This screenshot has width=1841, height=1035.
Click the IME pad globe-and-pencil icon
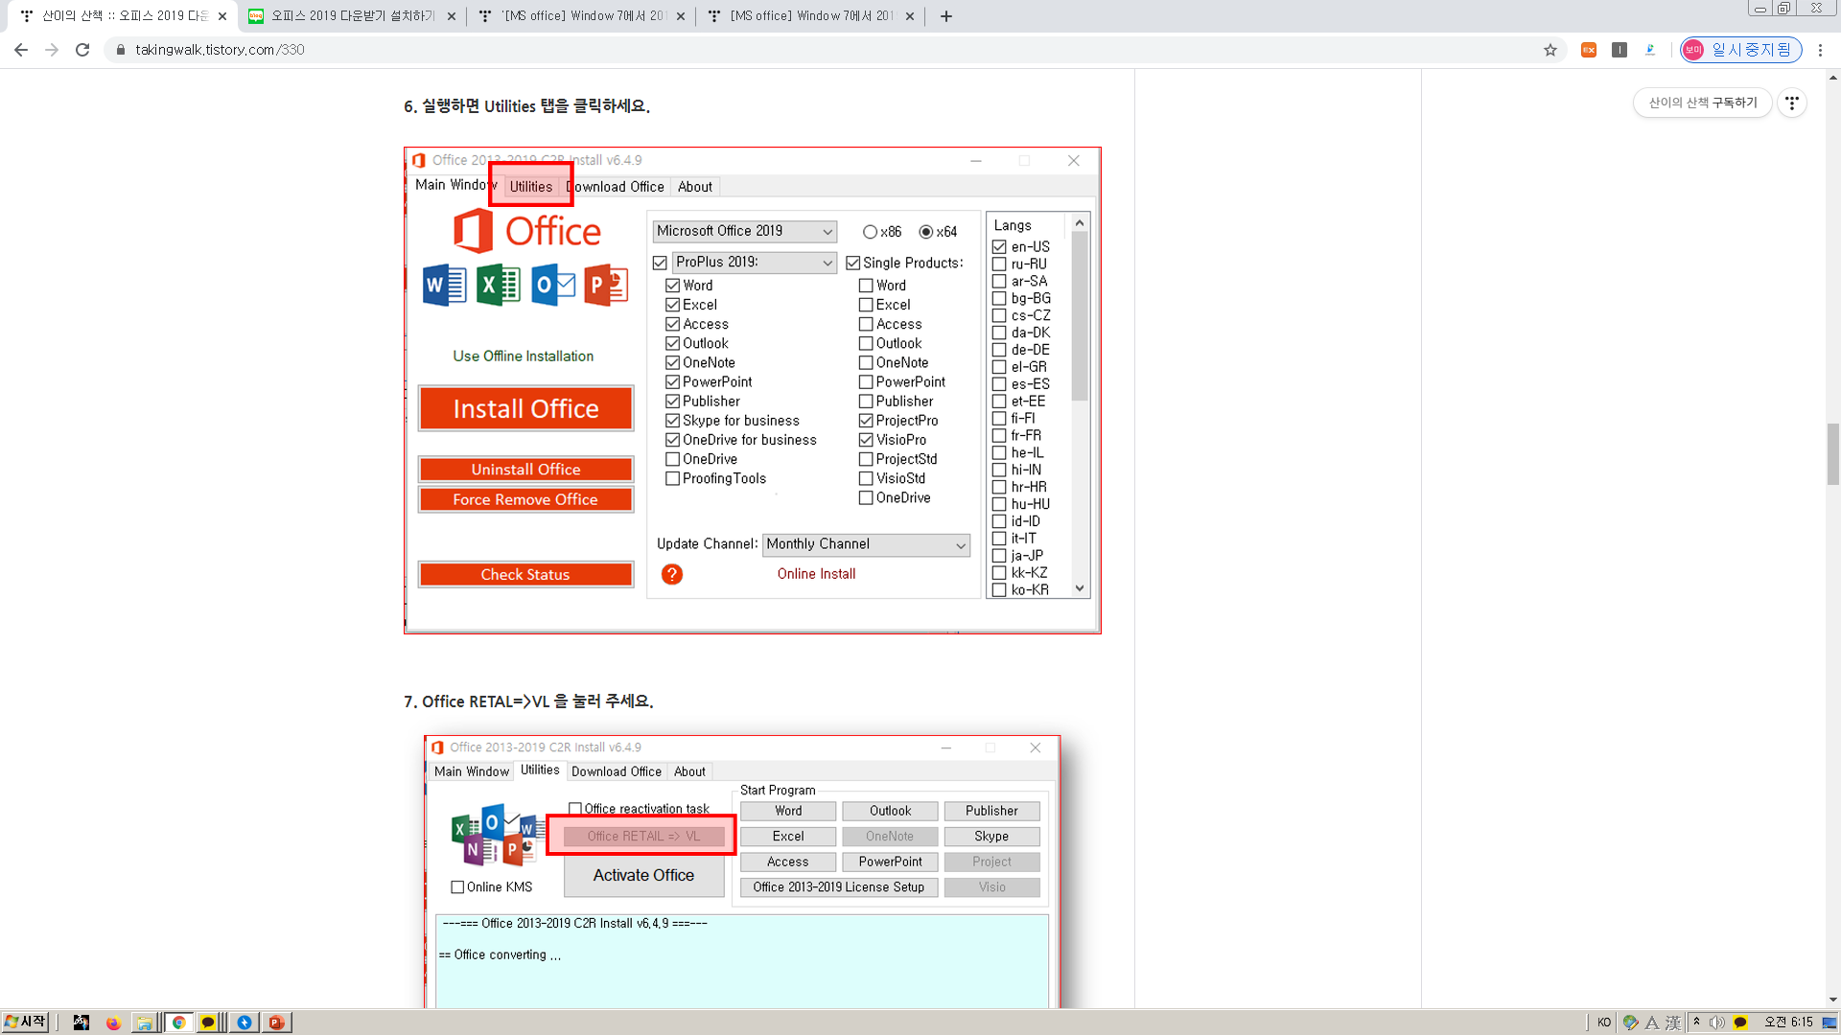point(1630,1023)
